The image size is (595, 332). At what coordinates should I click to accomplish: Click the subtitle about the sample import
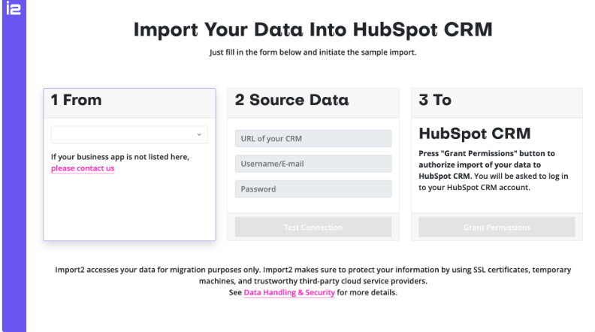click(313, 53)
